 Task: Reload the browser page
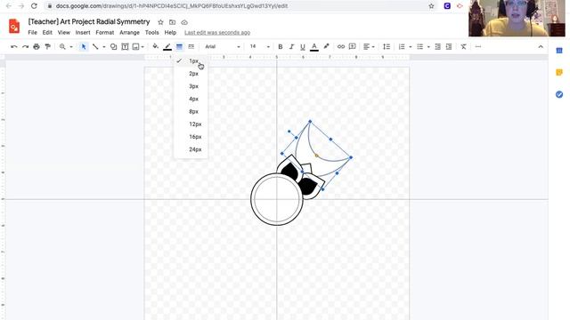[34, 6]
